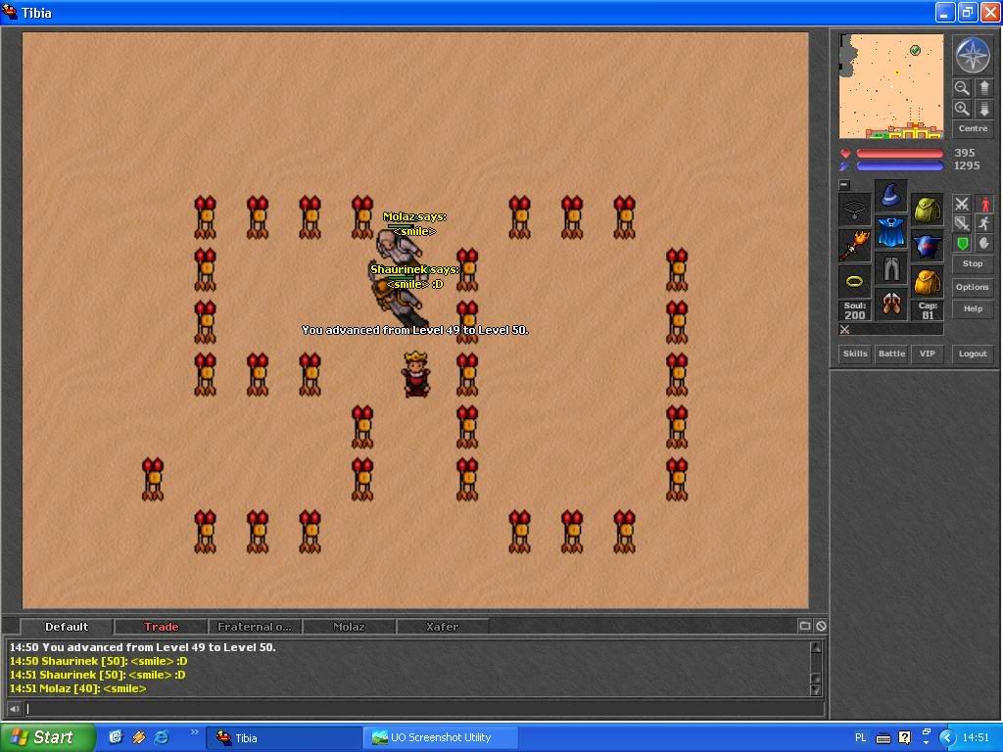Click the Tibia taskbar button
Viewport: 1003px width, 752px height.
283,737
